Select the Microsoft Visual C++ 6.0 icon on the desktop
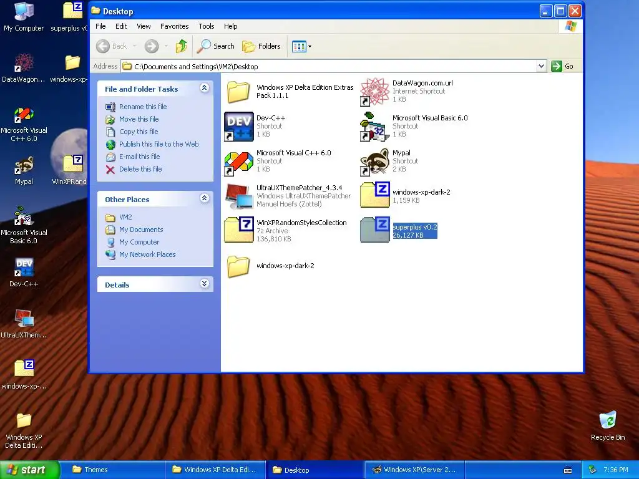The height and width of the screenshot is (479, 639). (24, 124)
